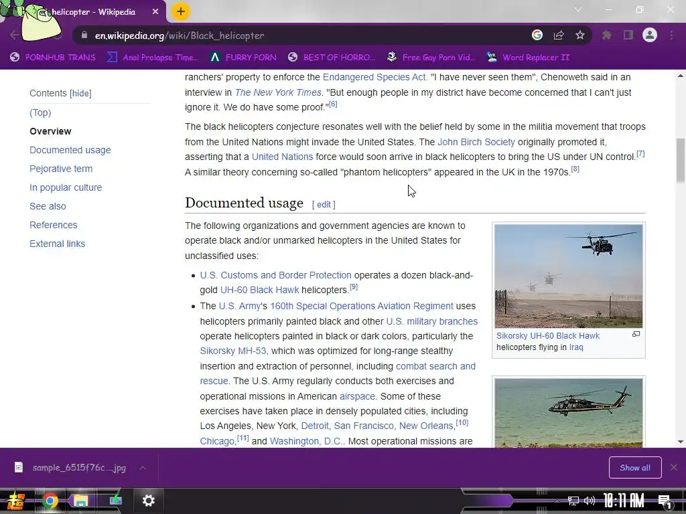The width and height of the screenshot is (686, 514).
Task: Go to Documented usage in Contents
Action: [70, 150]
